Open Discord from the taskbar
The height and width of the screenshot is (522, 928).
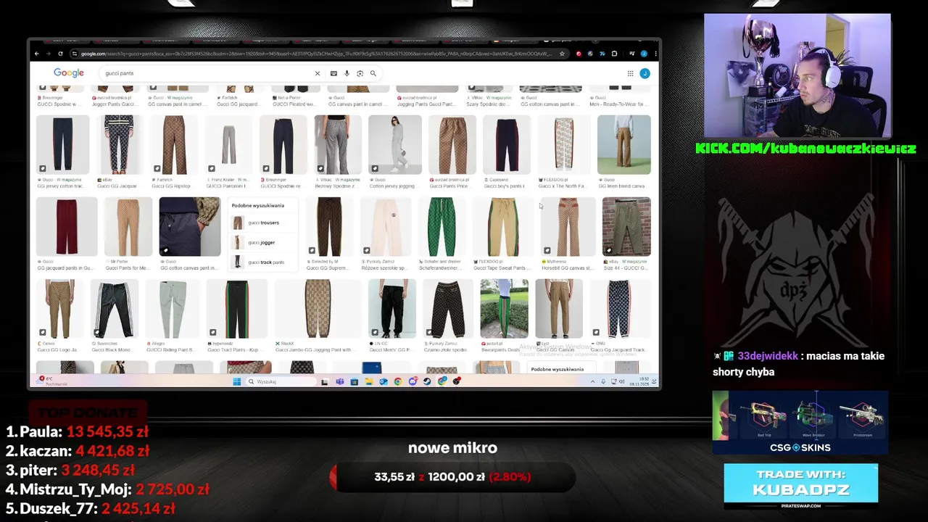coord(413,381)
